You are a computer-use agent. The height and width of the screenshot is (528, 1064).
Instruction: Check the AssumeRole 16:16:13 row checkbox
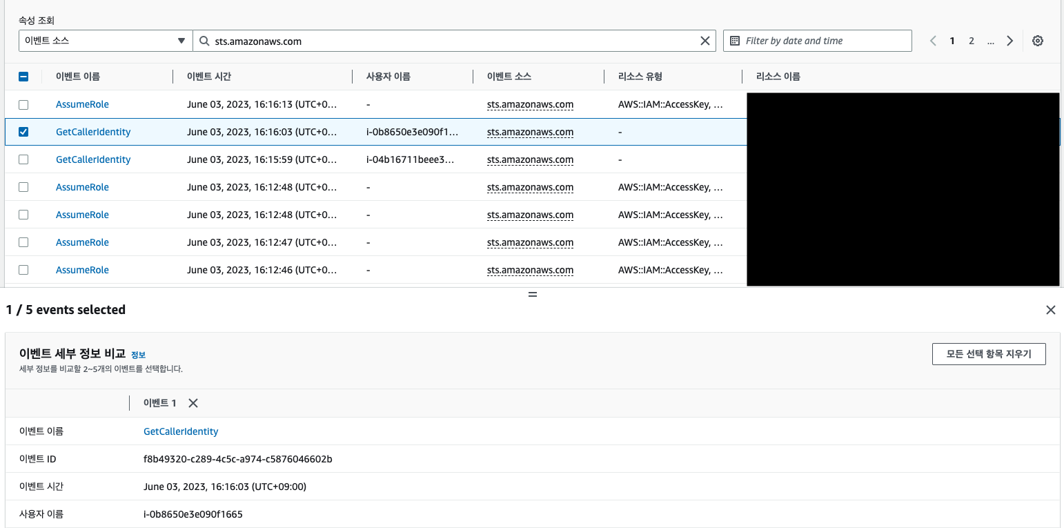click(x=23, y=104)
